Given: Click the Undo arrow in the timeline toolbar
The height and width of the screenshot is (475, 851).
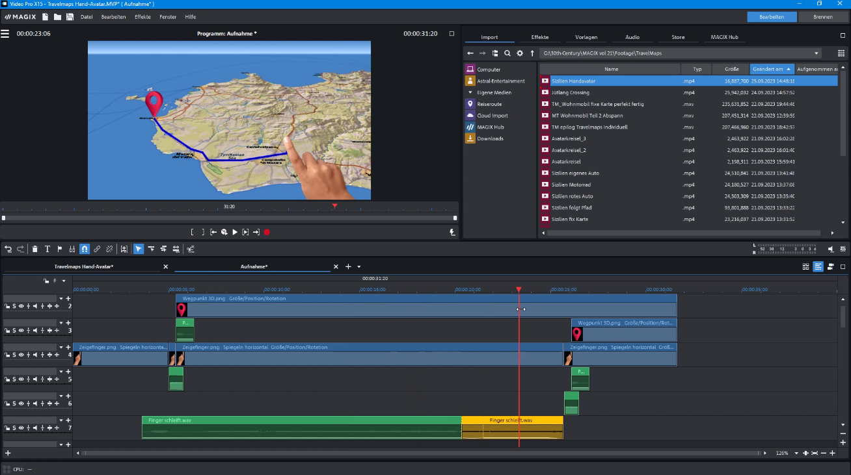Looking at the screenshot, I should (x=8, y=249).
